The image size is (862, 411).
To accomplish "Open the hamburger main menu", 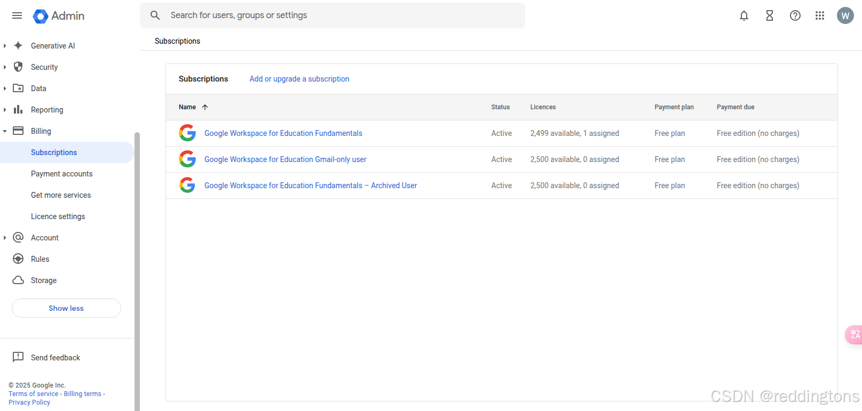I will coord(17,15).
